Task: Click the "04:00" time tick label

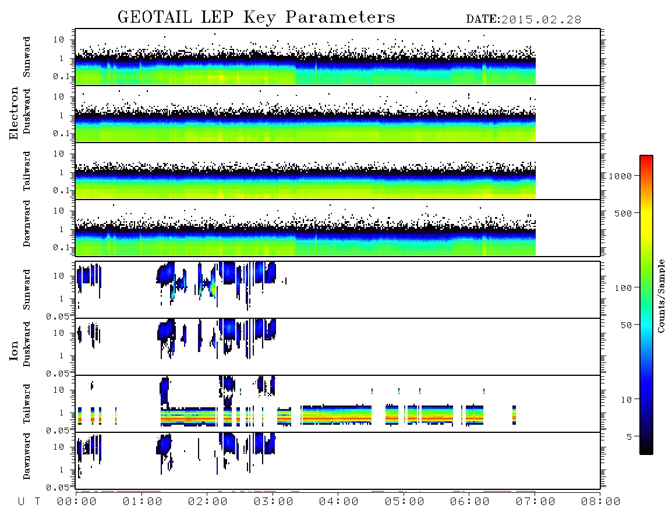Action: point(338,502)
